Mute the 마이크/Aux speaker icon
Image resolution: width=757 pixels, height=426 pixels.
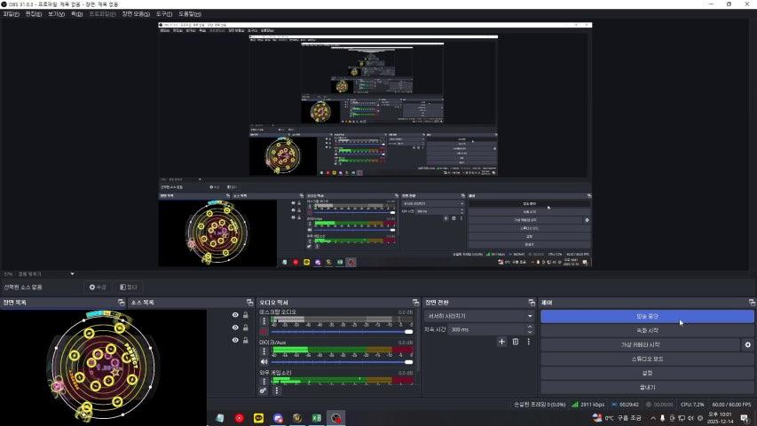pyautogui.click(x=264, y=361)
